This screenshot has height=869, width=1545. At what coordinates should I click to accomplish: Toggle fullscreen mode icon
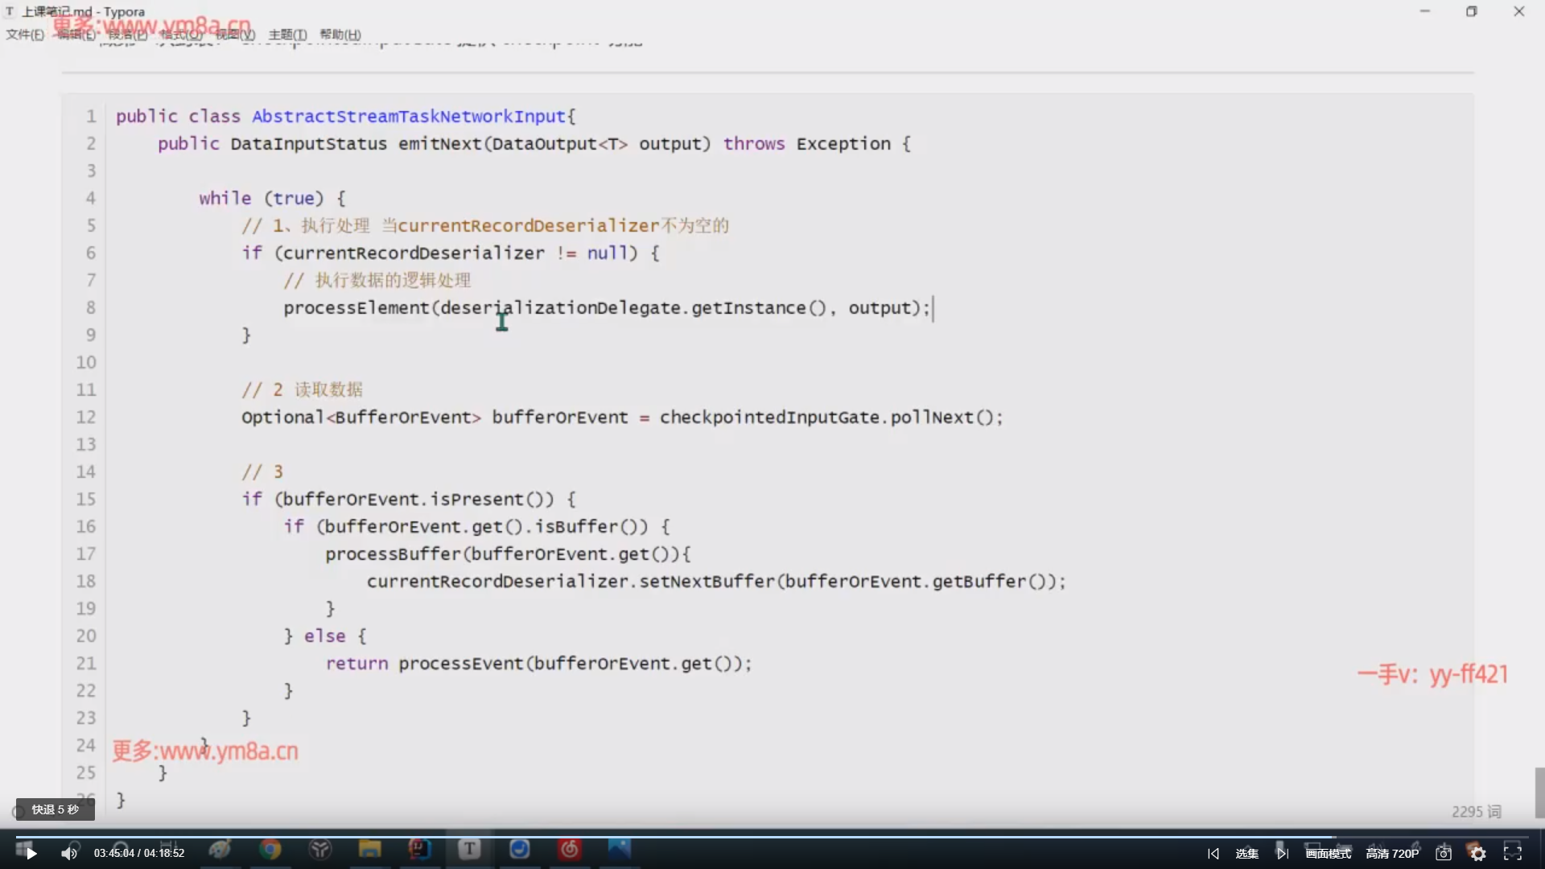1513,853
